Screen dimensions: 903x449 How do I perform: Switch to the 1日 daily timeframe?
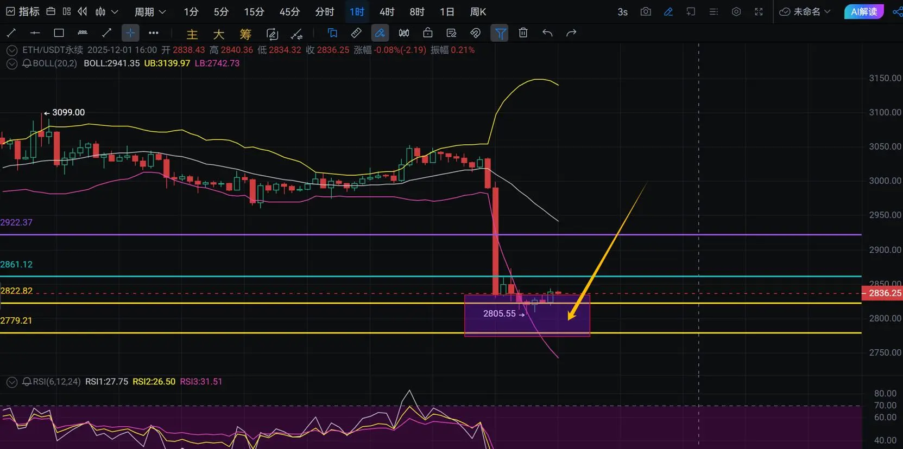click(447, 11)
